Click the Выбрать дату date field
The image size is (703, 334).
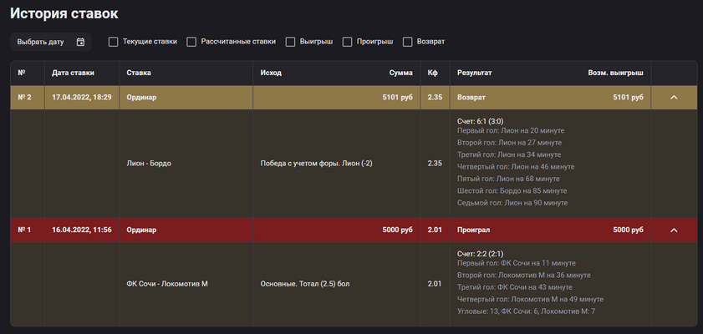51,42
